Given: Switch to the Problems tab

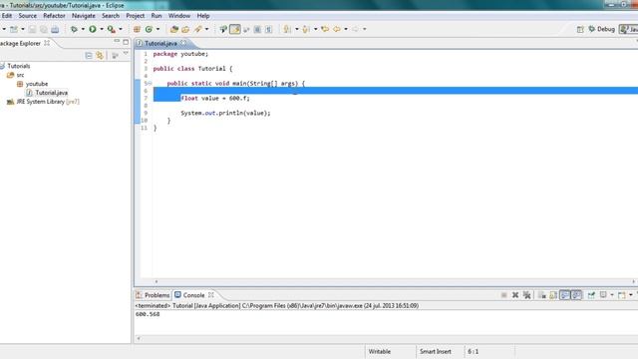Looking at the screenshot, I should point(153,295).
